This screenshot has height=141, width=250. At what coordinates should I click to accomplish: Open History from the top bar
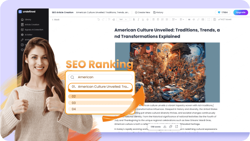pos(158,12)
